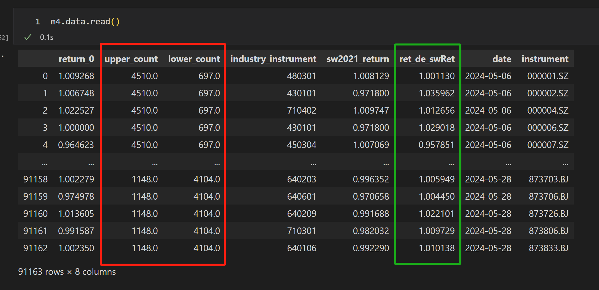This screenshot has width=599, height=290.
Task: Click the 0.1s execution time label
Action: (x=47, y=37)
